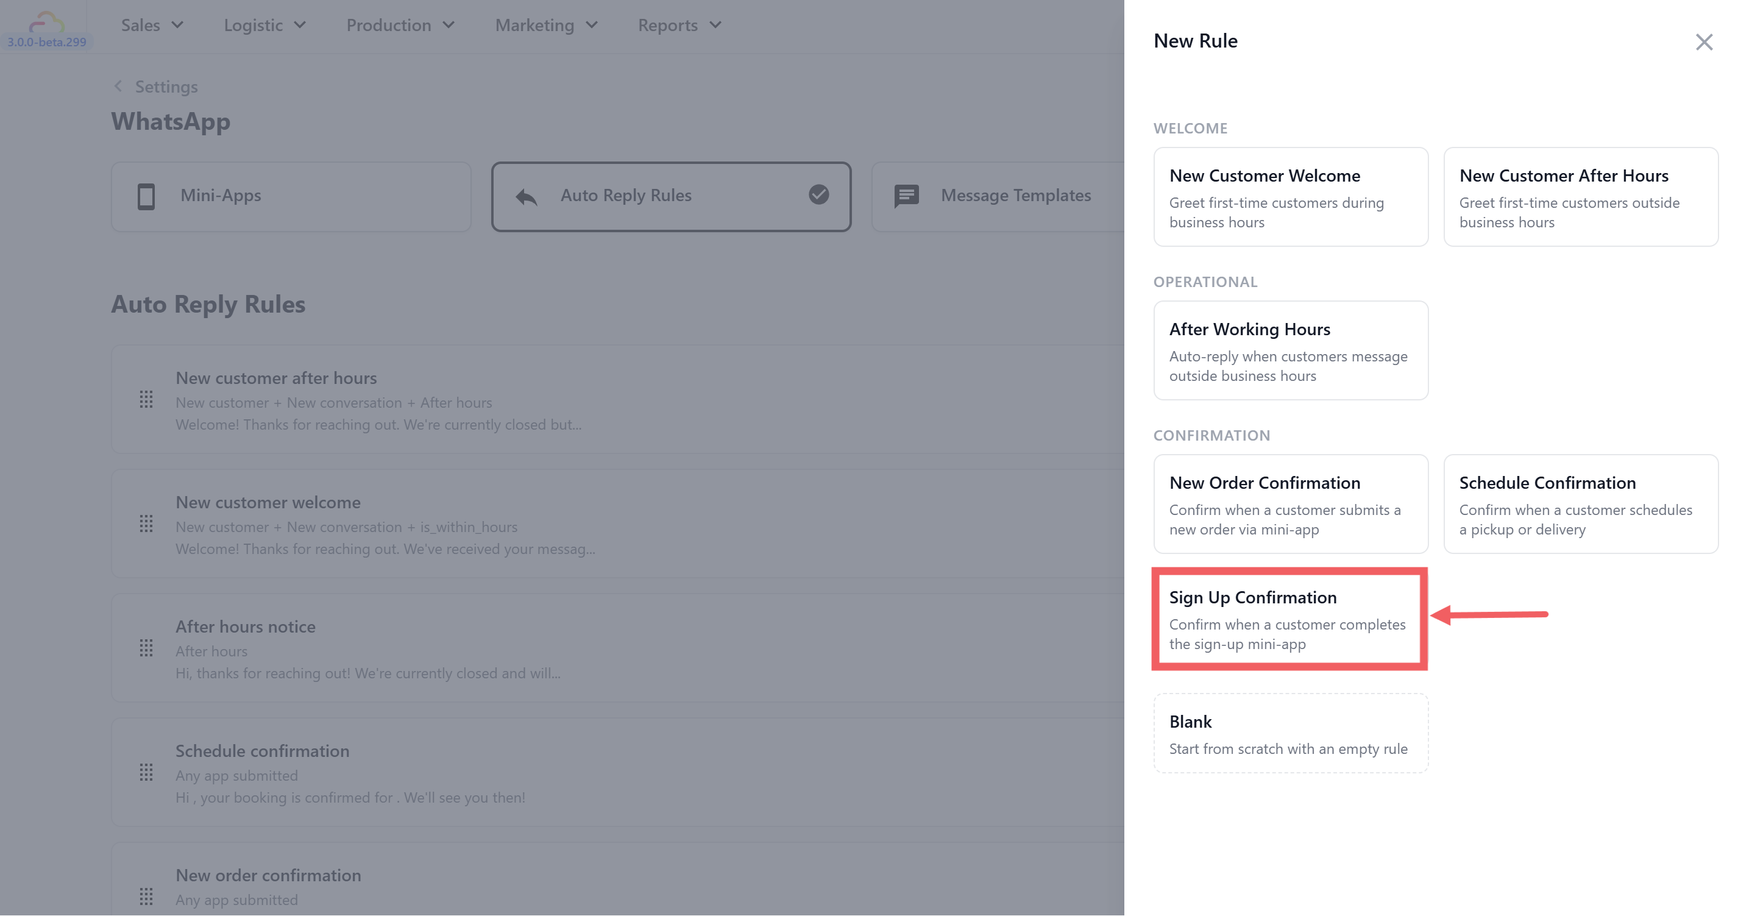Click the Auto Reply Rules checkmark indicator
The height and width of the screenshot is (916, 1738).
(818, 194)
